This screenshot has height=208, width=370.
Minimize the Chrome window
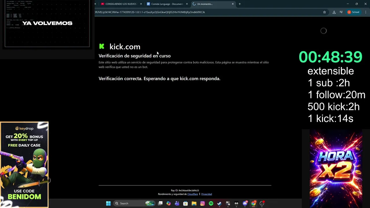pyautogui.click(x=348, y=4)
